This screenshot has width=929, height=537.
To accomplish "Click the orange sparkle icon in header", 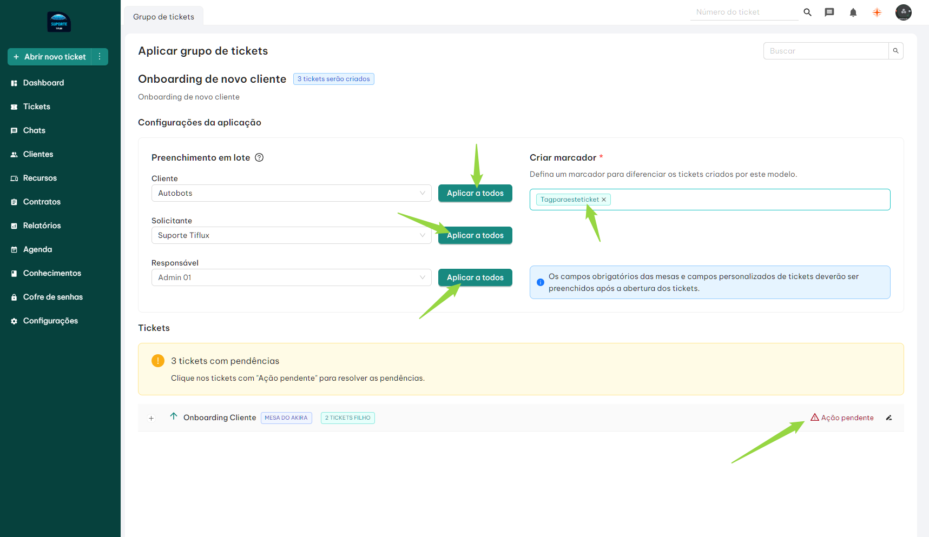I will [x=877, y=12].
